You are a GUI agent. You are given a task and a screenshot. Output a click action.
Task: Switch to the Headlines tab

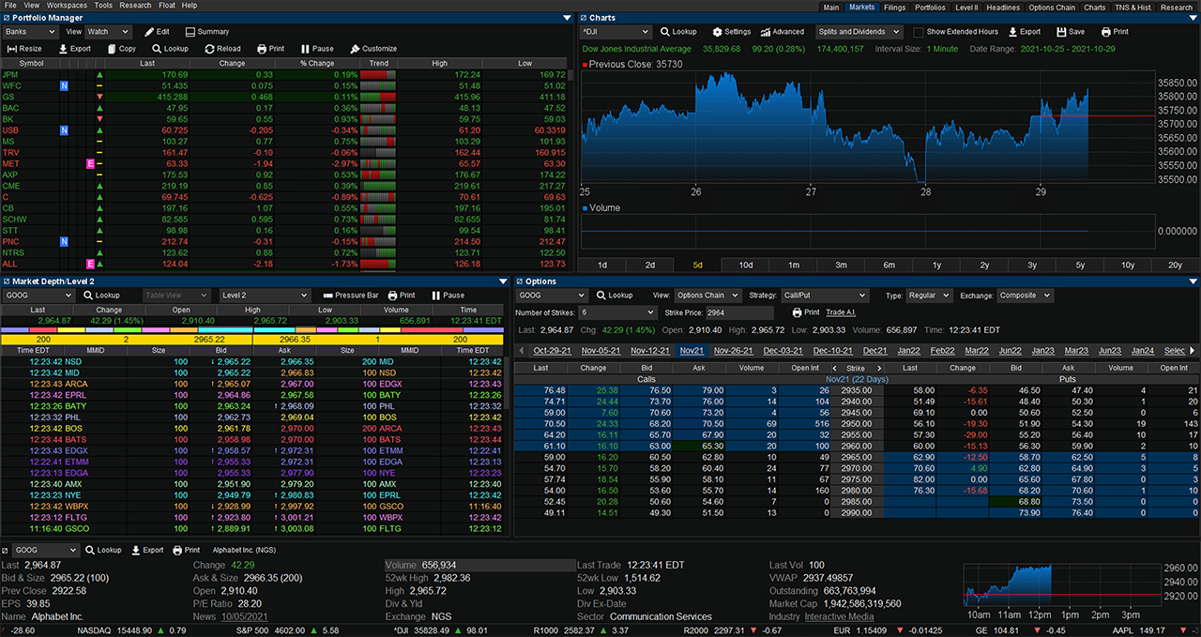click(x=1003, y=7)
